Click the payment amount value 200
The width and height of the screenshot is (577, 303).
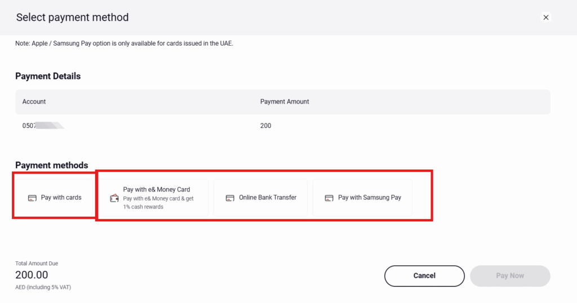[266, 126]
